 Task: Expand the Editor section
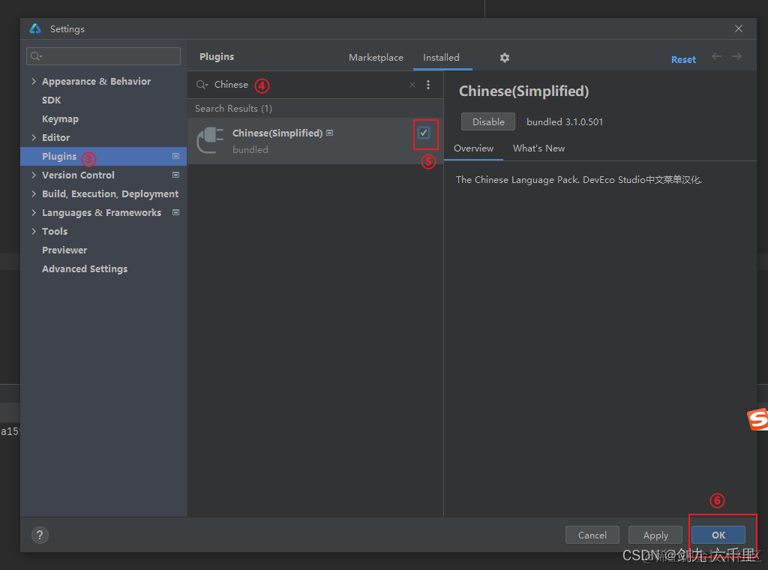[34, 137]
